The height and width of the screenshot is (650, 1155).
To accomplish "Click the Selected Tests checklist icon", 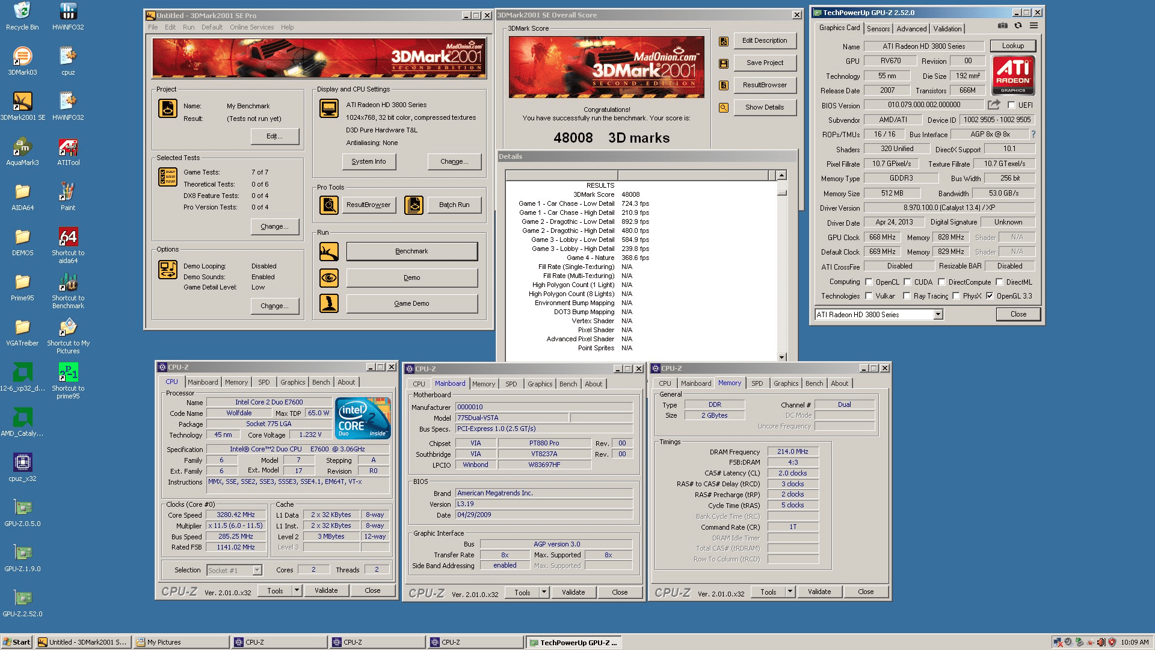I will click(168, 177).
